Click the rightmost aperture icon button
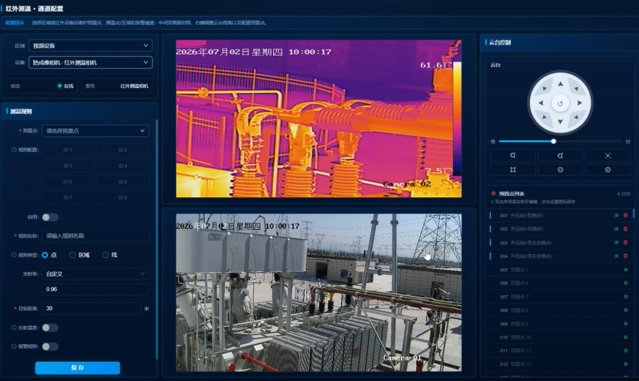The height and width of the screenshot is (381, 639). (608, 170)
